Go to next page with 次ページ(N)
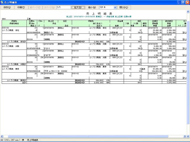190x142 pixels. point(49,8)
